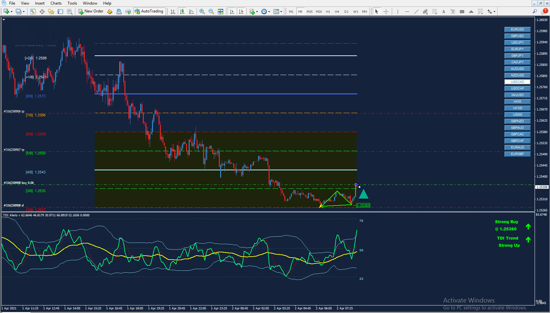Toggle AutoTrading button
Screen dimensions: 550x313
[149, 11]
